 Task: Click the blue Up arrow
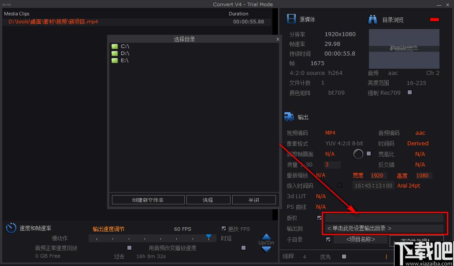[x=266, y=237]
